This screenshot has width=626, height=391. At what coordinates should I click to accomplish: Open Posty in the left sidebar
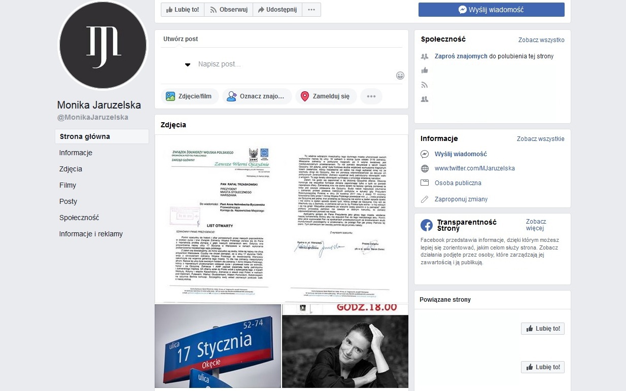click(68, 201)
